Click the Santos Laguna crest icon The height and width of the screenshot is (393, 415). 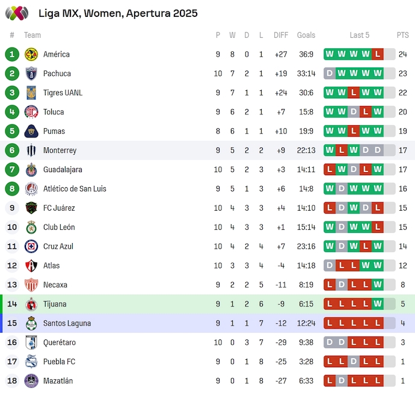tap(31, 323)
